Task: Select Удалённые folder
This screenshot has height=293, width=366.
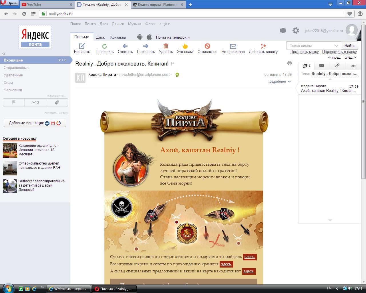Action: (13, 75)
